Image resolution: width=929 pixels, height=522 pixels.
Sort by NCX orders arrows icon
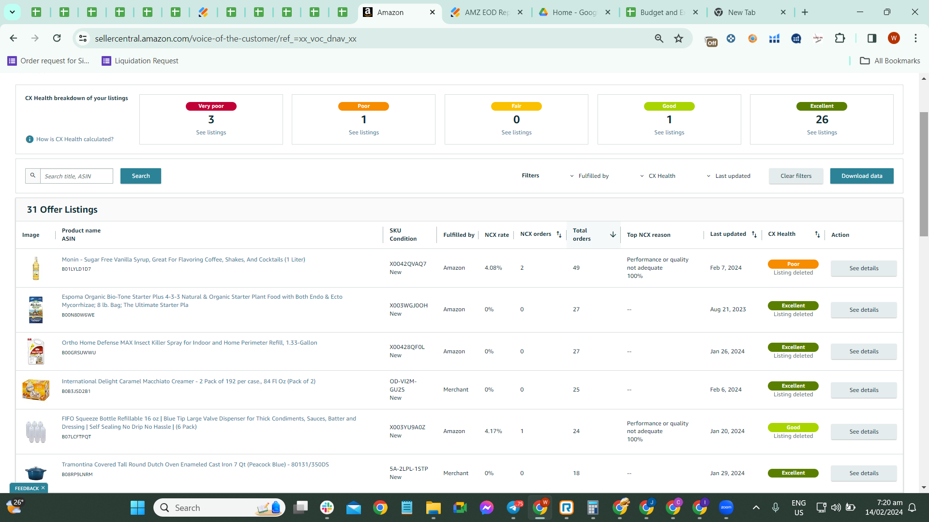(x=559, y=234)
